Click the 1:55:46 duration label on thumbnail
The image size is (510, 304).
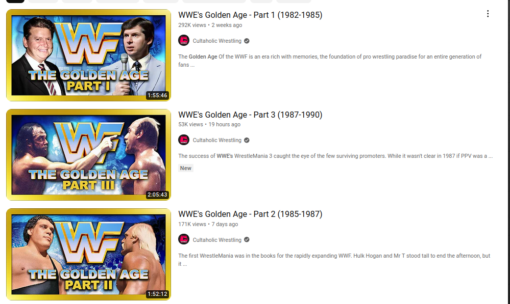[157, 95]
